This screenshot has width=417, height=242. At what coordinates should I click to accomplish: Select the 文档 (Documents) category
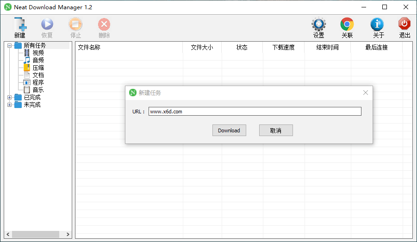(38, 75)
